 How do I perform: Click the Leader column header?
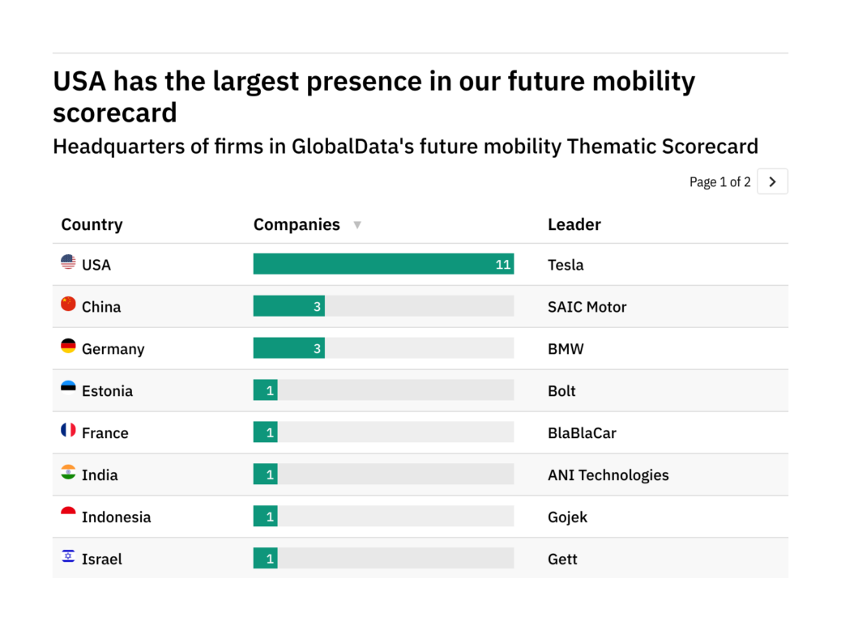coord(574,225)
